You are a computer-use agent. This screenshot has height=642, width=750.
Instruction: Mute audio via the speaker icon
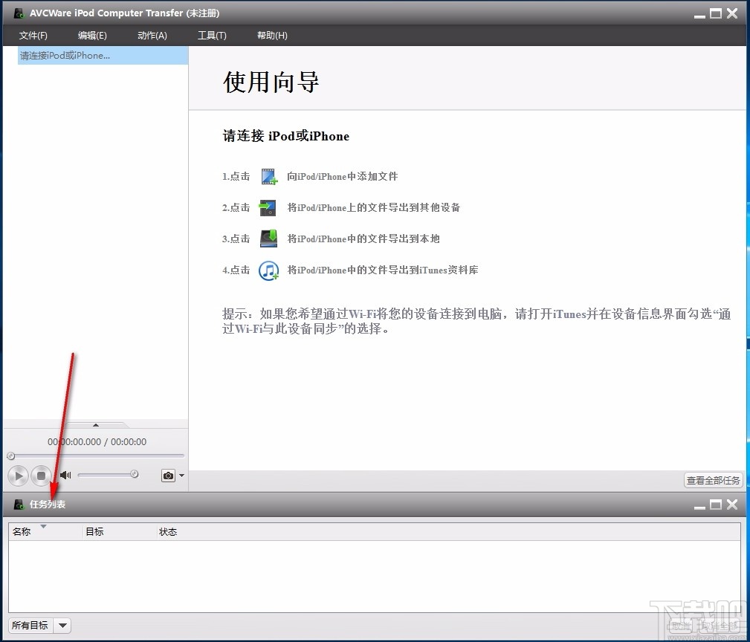pyautogui.click(x=65, y=476)
